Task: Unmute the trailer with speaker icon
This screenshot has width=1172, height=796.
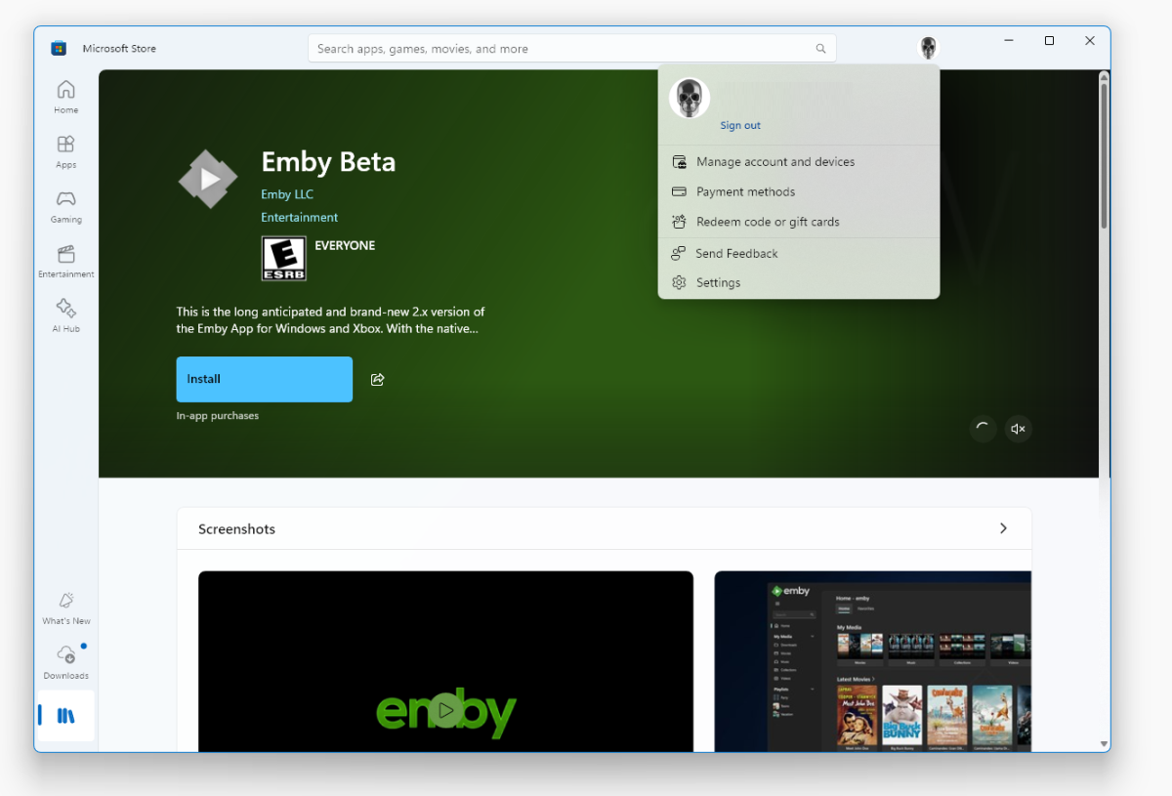Action: (x=1018, y=429)
